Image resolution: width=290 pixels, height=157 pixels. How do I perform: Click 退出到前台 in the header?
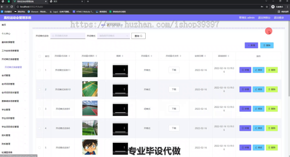pos(264,18)
